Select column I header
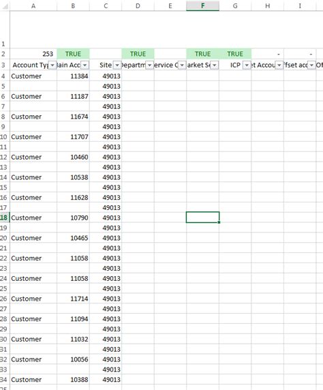 tap(300, 6)
